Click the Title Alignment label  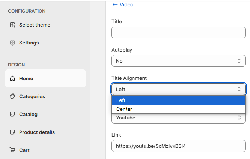click(x=129, y=78)
